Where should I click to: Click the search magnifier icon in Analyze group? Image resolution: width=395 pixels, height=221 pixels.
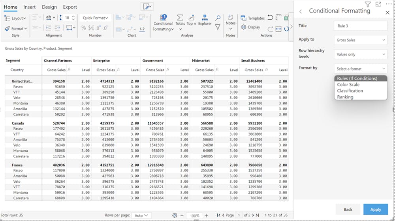218,18
